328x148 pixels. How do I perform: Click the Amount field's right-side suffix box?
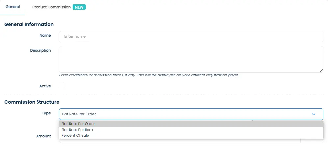pyautogui.click(x=312, y=141)
